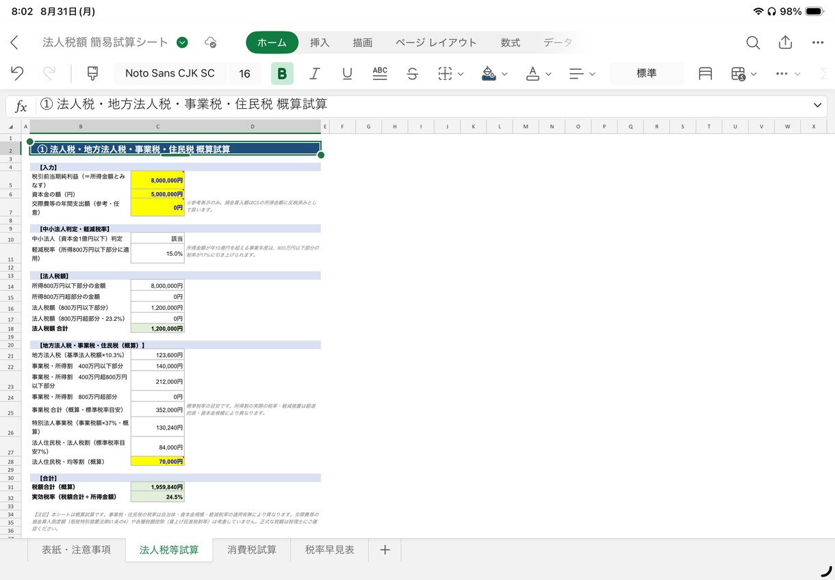
Task: Tap the select-all corner triangle
Action: [10, 127]
